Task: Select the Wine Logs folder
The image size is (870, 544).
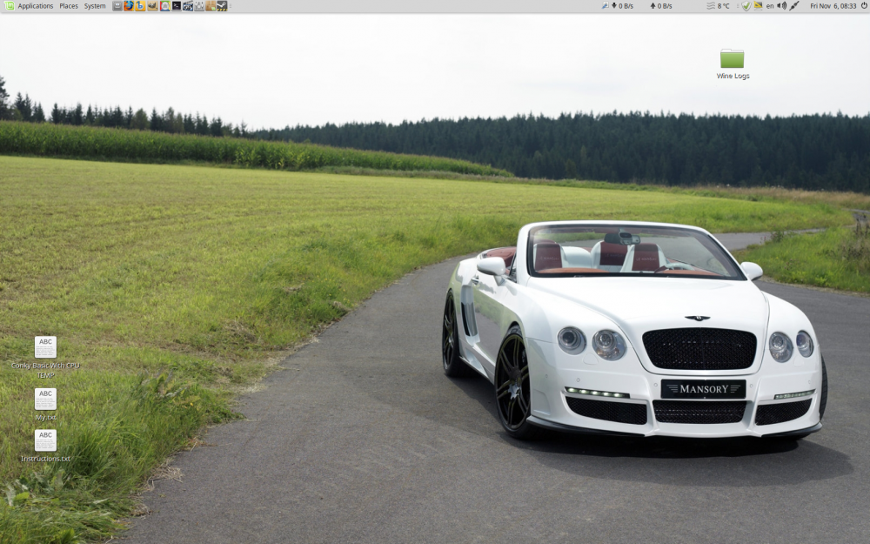Action: click(x=732, y=58)
